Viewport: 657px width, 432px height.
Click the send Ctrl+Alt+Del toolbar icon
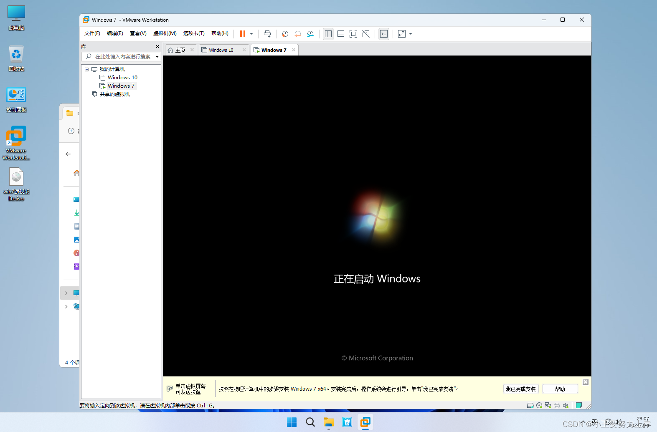(267, 34)
